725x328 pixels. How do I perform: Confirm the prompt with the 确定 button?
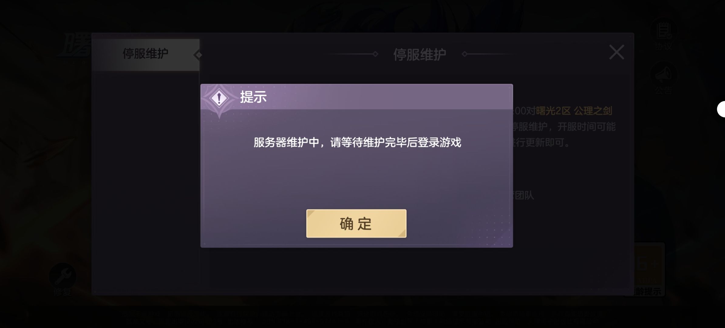coord(356,224)
